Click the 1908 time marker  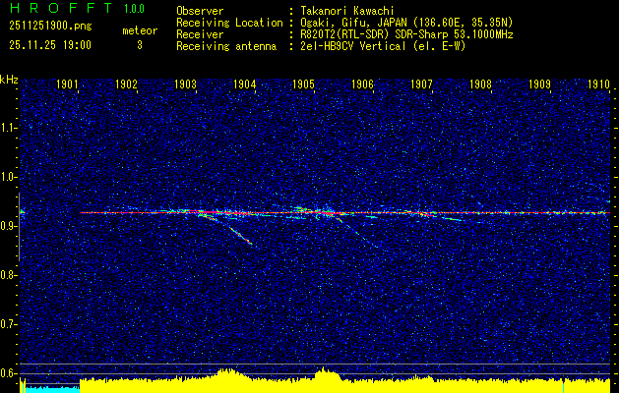[x=480, y=84]
